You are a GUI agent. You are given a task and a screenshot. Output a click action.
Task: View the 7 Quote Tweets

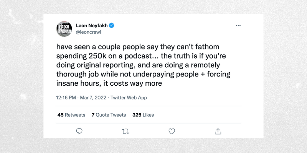pyautogui.click(x=109, y=115)
